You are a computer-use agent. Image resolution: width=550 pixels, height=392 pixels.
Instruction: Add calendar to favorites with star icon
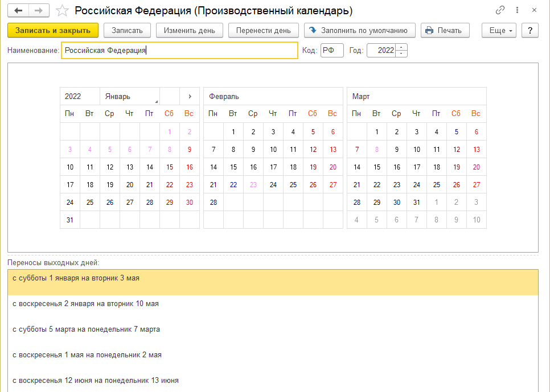[x=63, y=11]
